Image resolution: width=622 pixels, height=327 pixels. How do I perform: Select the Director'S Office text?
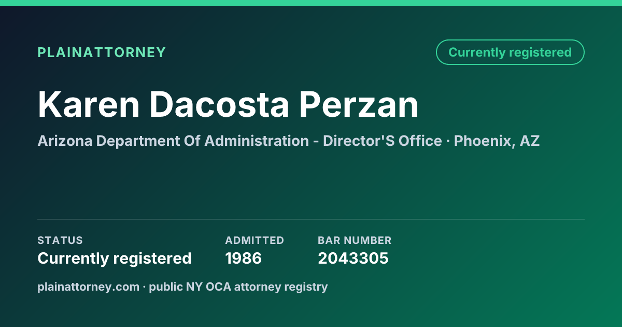click(383, 141)
